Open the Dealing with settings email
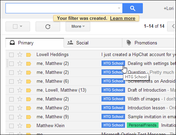 [152, 64]
